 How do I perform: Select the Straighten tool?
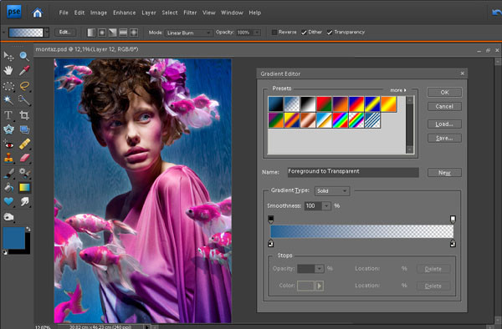pyautogui.click(x=24, y=129)
